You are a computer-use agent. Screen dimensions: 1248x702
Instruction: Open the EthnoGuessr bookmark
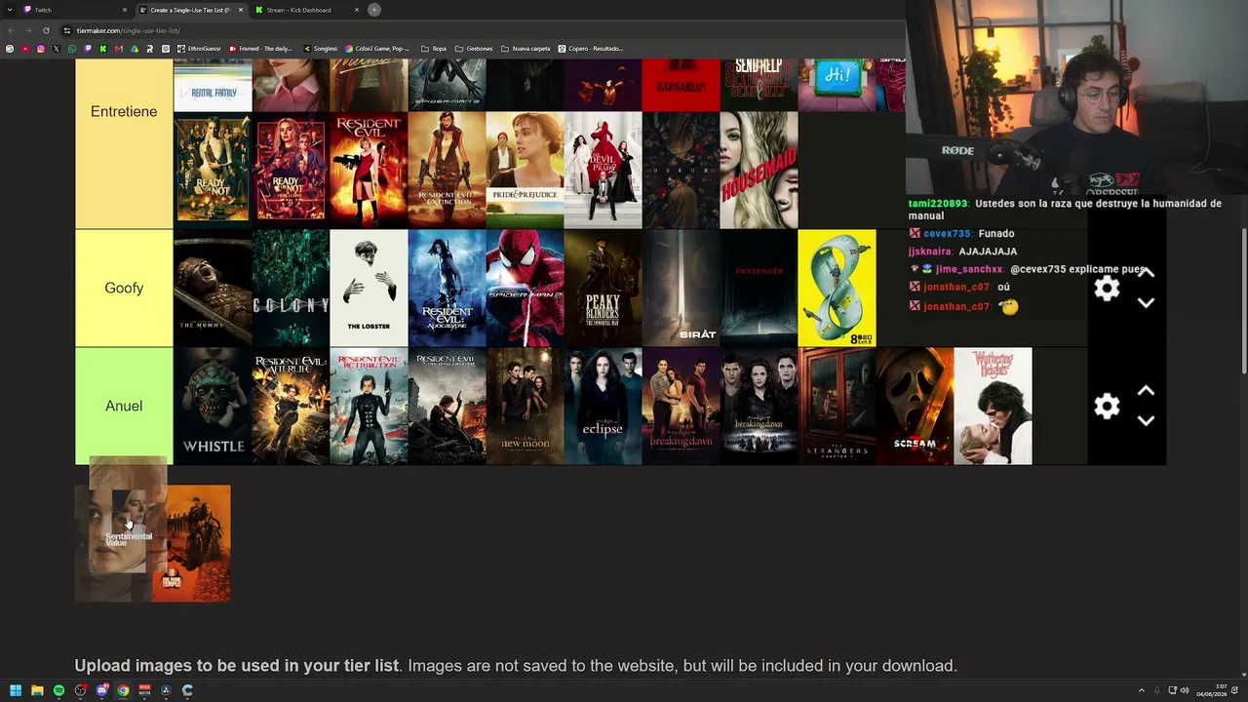coord(199,49)
